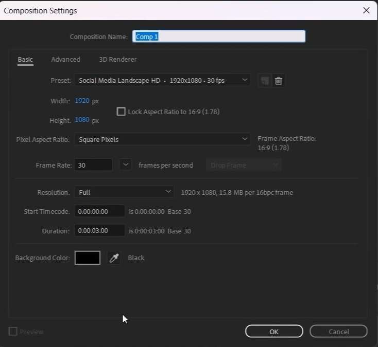Open the black Background Color swatch
Image resolution: width=378 pixels, height=347 pixels.
(x=88, y=258)
